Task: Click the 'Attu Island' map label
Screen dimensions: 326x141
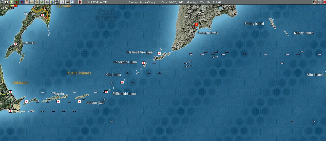Action: (x=315, y=75)
